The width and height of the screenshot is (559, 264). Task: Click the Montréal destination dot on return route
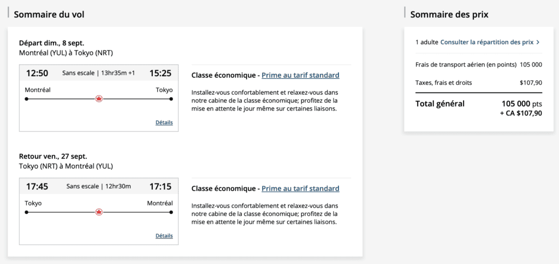click(x=171, y=212)
